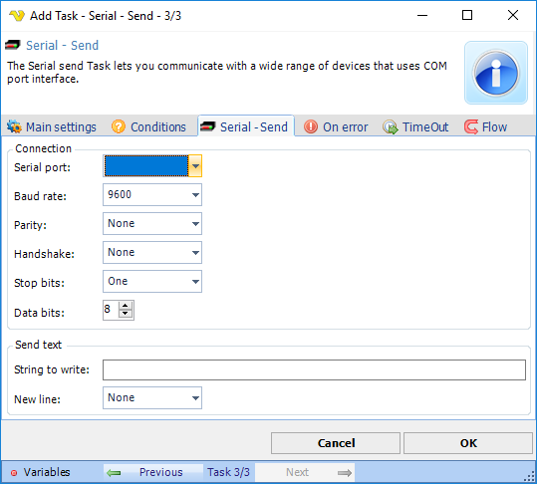Click the Stop bits label
This screenshot has width=537, height=484.
point(39,283)
